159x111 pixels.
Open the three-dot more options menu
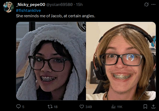153,4
